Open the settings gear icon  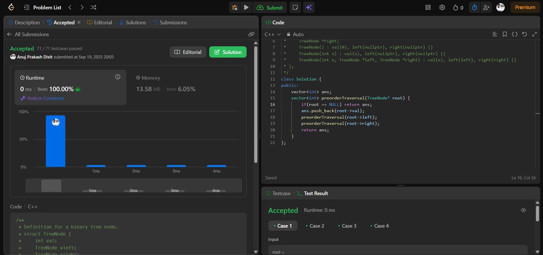coord(442,8)
